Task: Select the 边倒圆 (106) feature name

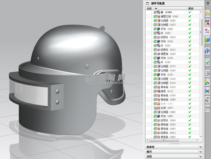Action: click(x=168, y=112)
